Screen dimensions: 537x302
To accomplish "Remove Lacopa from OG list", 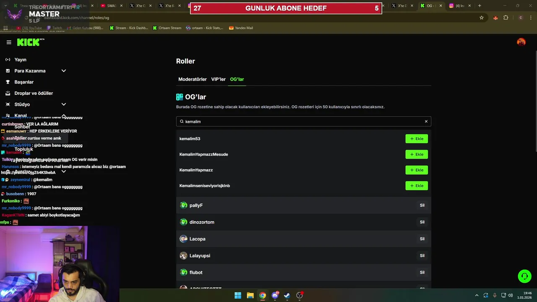I will 422,239.
